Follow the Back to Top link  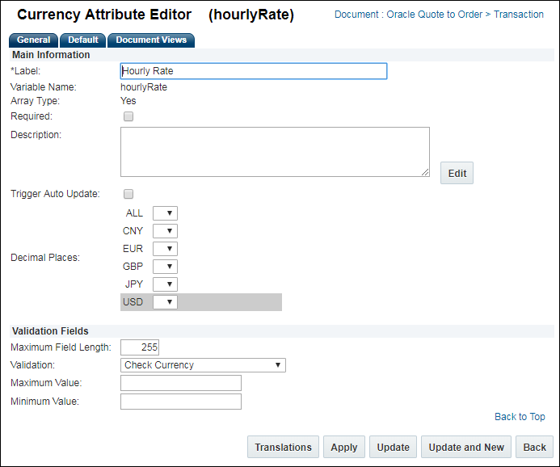coord(520,417)
